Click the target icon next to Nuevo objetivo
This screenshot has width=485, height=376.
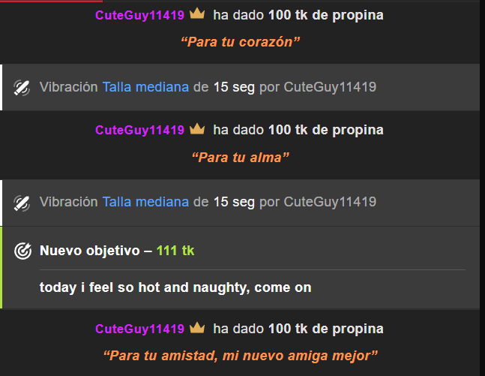pos(22,251)
